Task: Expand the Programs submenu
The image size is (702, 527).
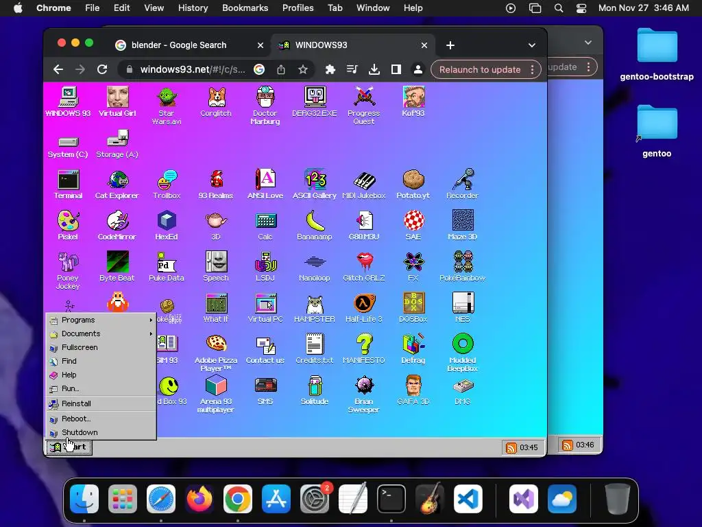Action: tap(101, 320)
